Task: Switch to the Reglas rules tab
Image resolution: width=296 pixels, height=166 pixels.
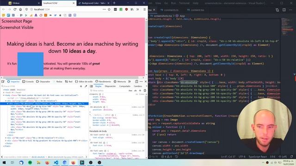Action: 98,86
